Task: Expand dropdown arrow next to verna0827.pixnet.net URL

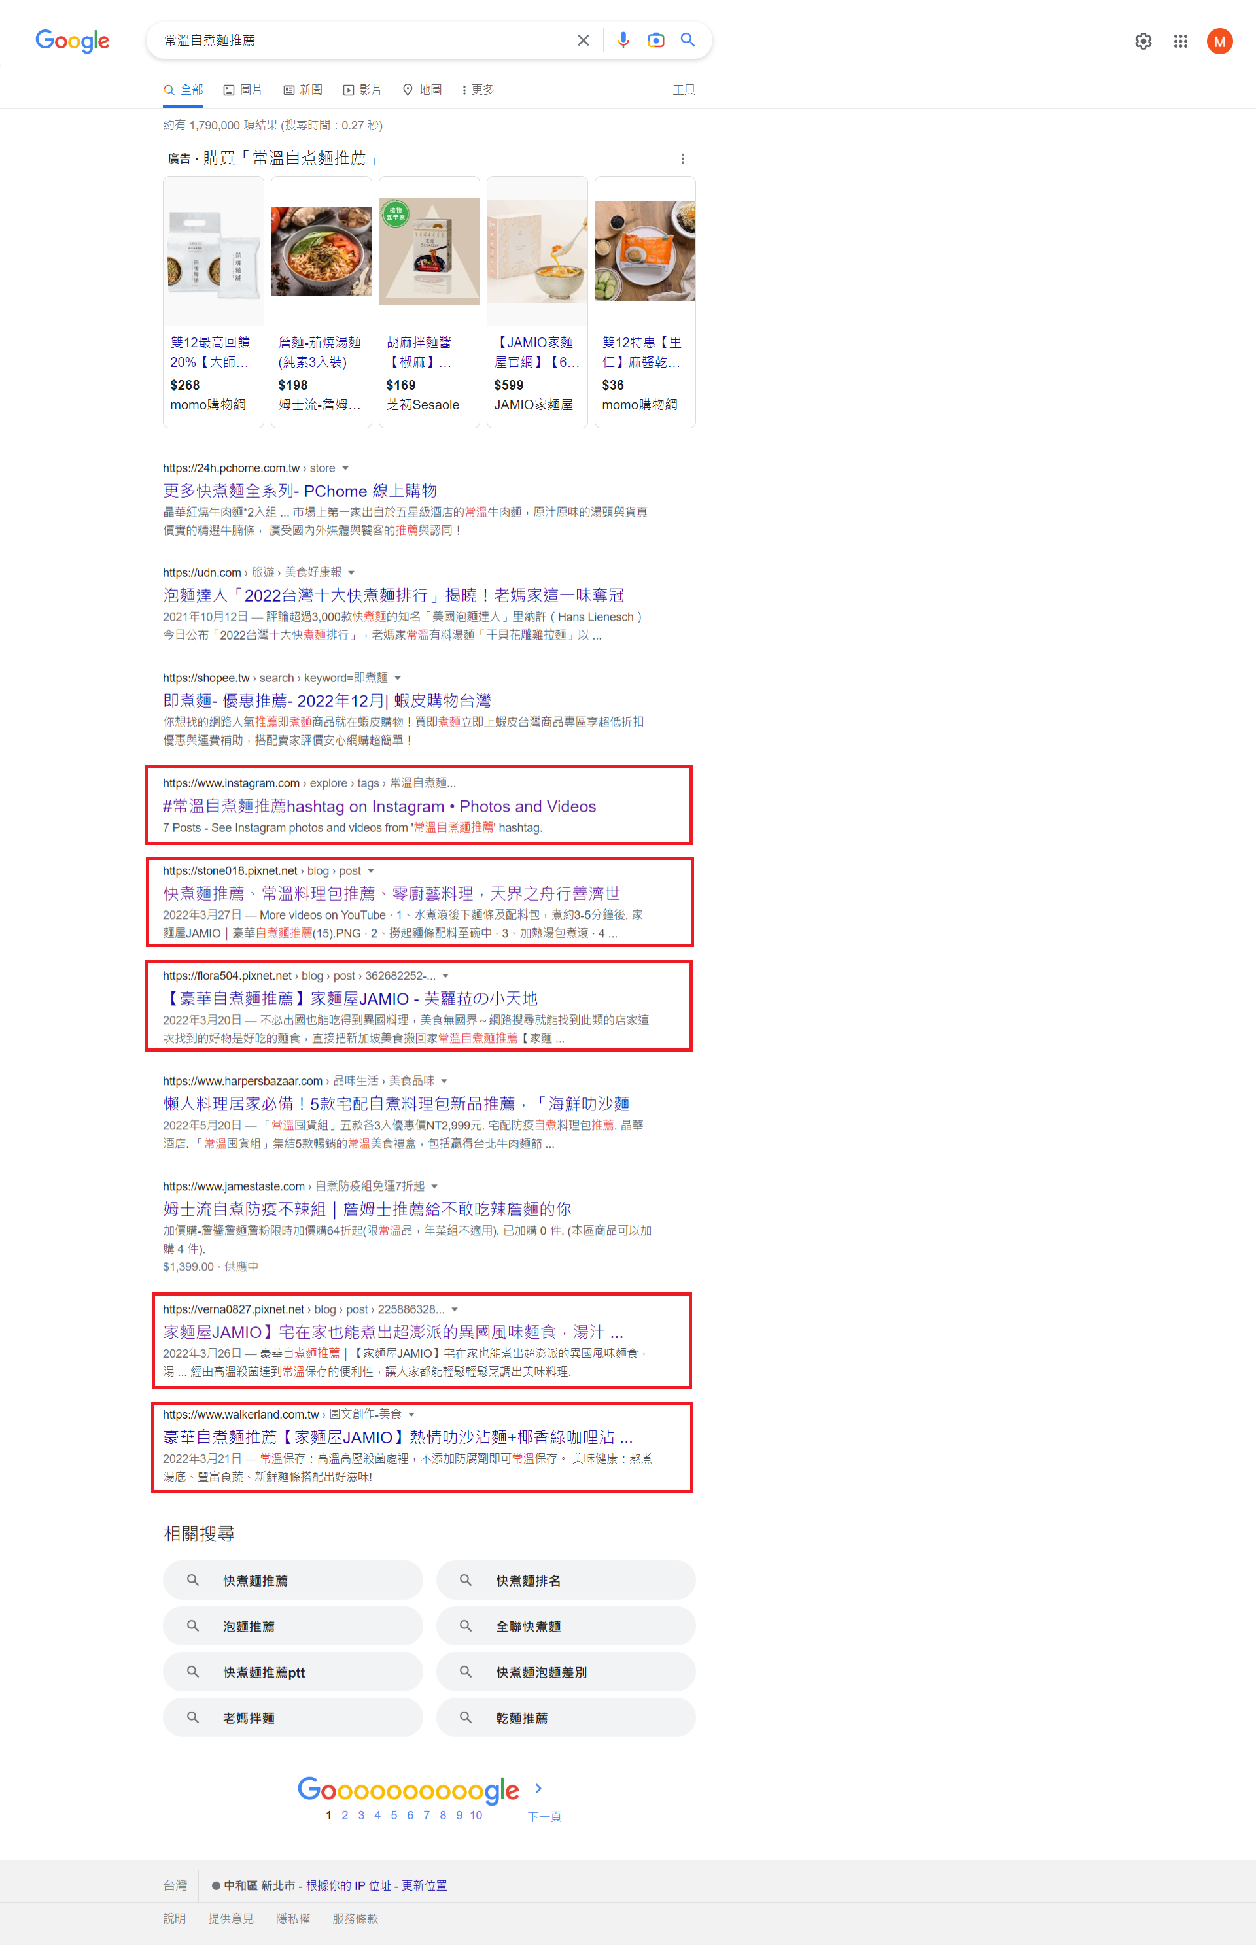Action: [455, 1310]
